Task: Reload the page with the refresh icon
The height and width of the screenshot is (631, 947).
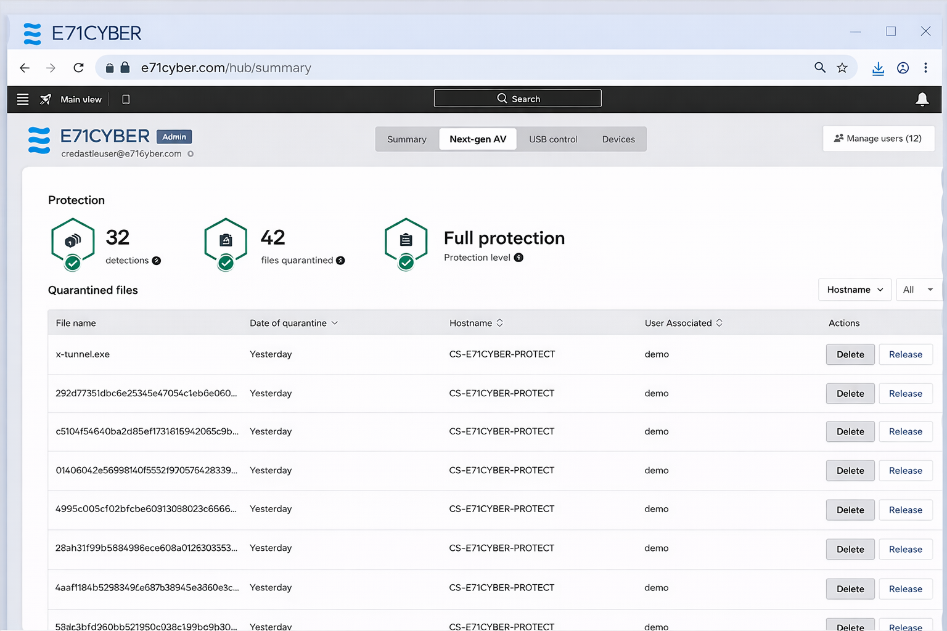Action: coord(78,68)
